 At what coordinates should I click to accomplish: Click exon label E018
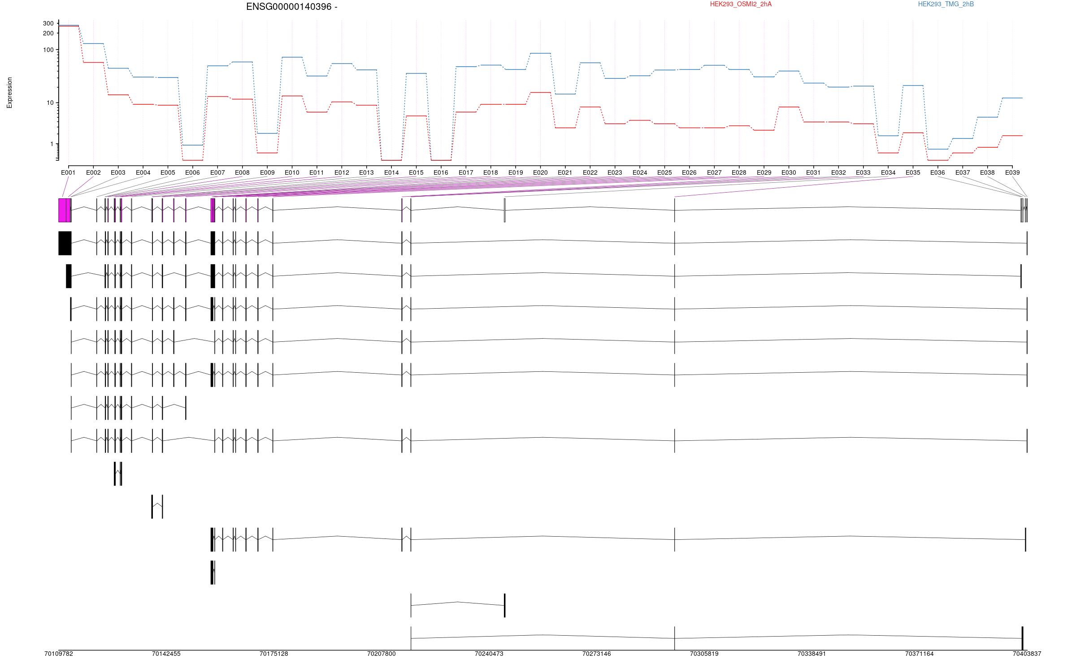click(490, 172)
